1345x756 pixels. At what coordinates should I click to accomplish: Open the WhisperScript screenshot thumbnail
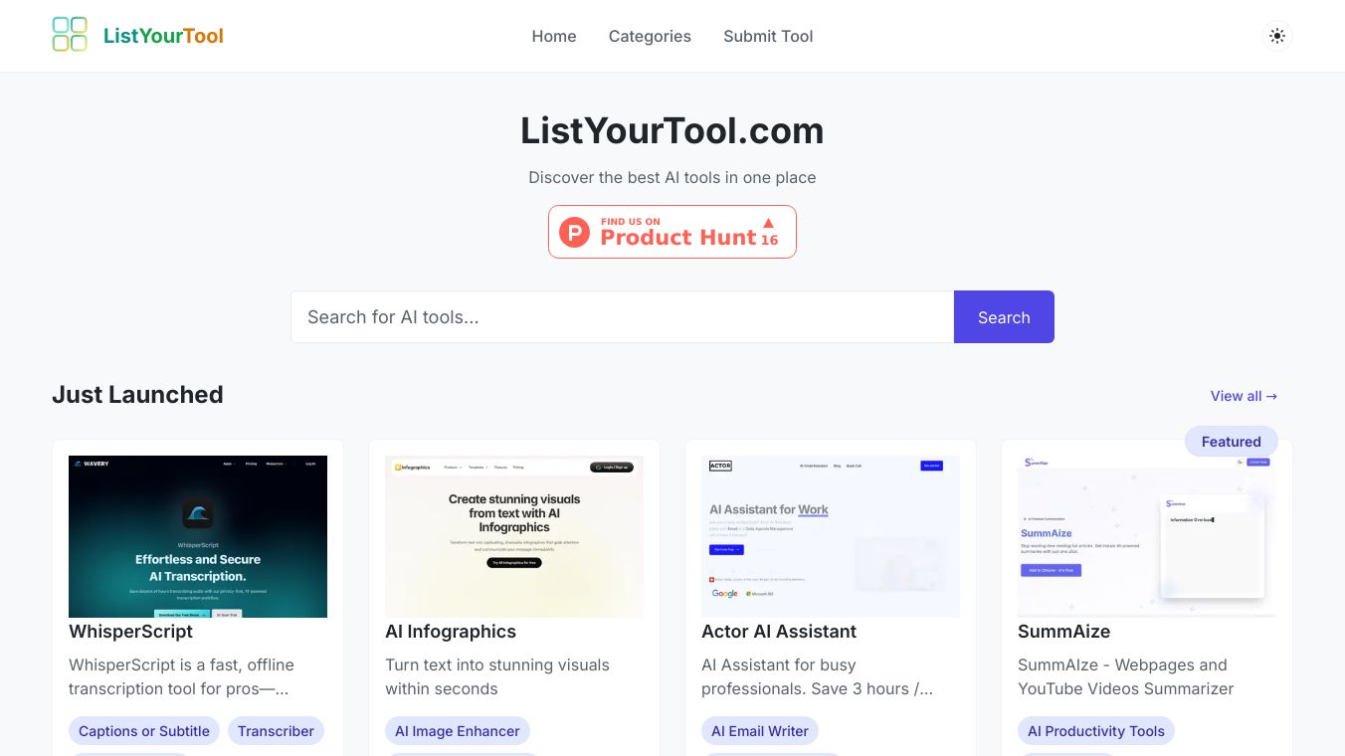point(198,536)
